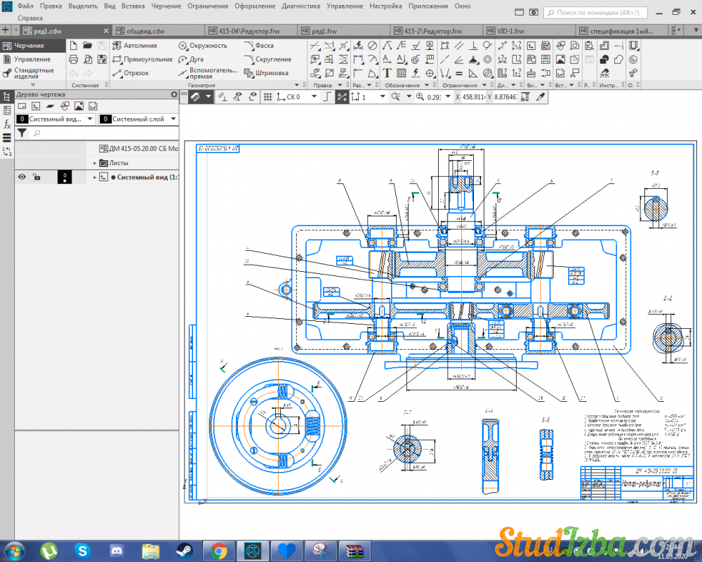Screen dimensions: 702x562
Task: Toggle the lock icon for Системный вид
Action: 37,177
